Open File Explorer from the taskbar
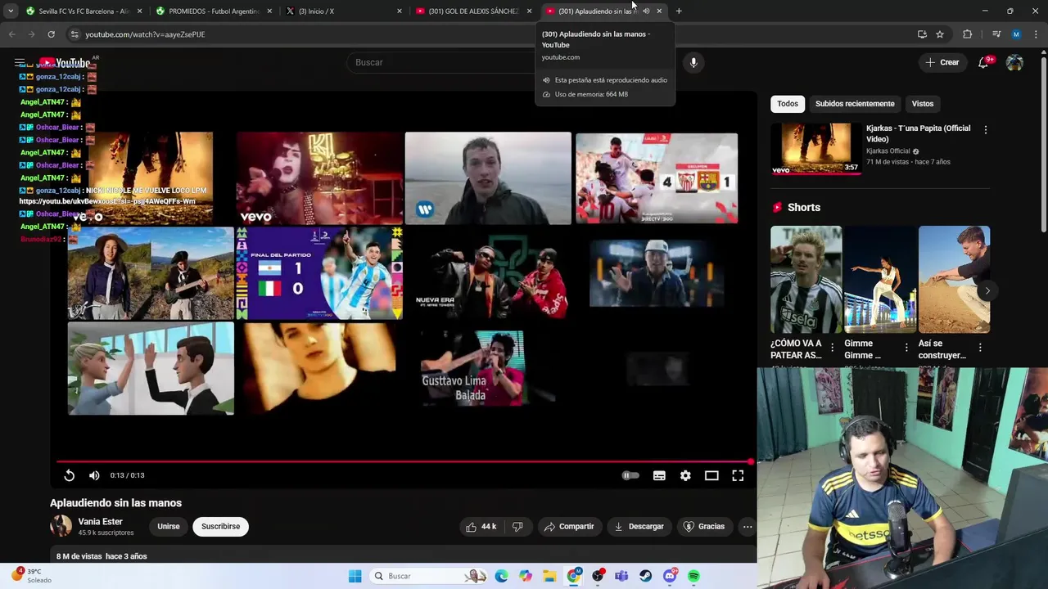The image size is (1048, 589). (x=549, y=576)
